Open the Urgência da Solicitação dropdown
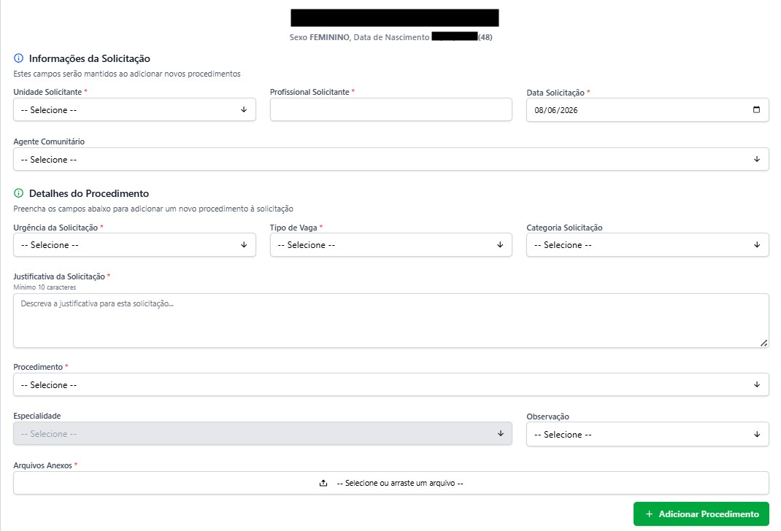Viewport: 781px width, 531px height. pos(134,245)
